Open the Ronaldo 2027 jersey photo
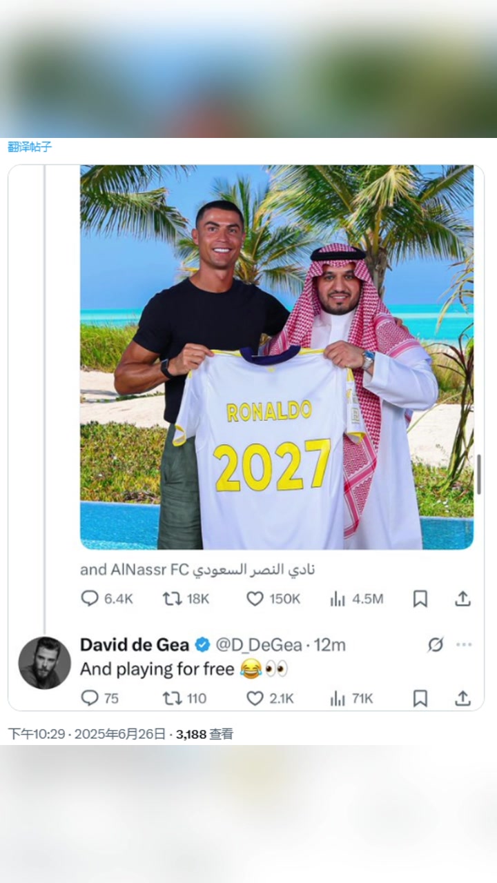This screenshot has width=497, height=883. (276, 357)
